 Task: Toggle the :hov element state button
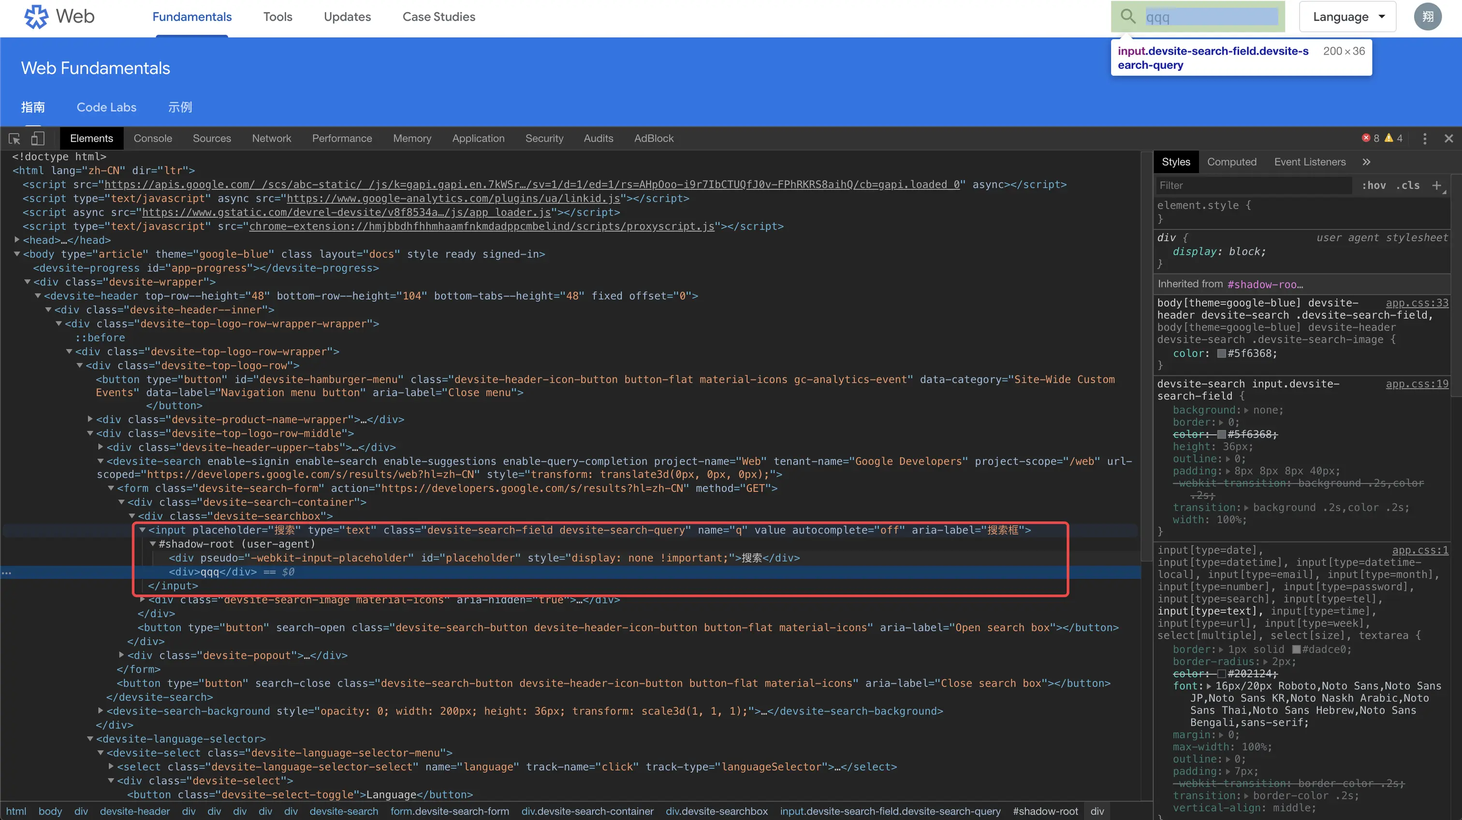coord(1374,186)
